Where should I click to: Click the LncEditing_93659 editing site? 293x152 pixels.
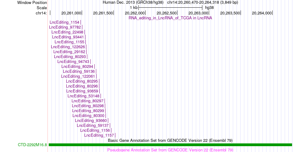point(82,91)
